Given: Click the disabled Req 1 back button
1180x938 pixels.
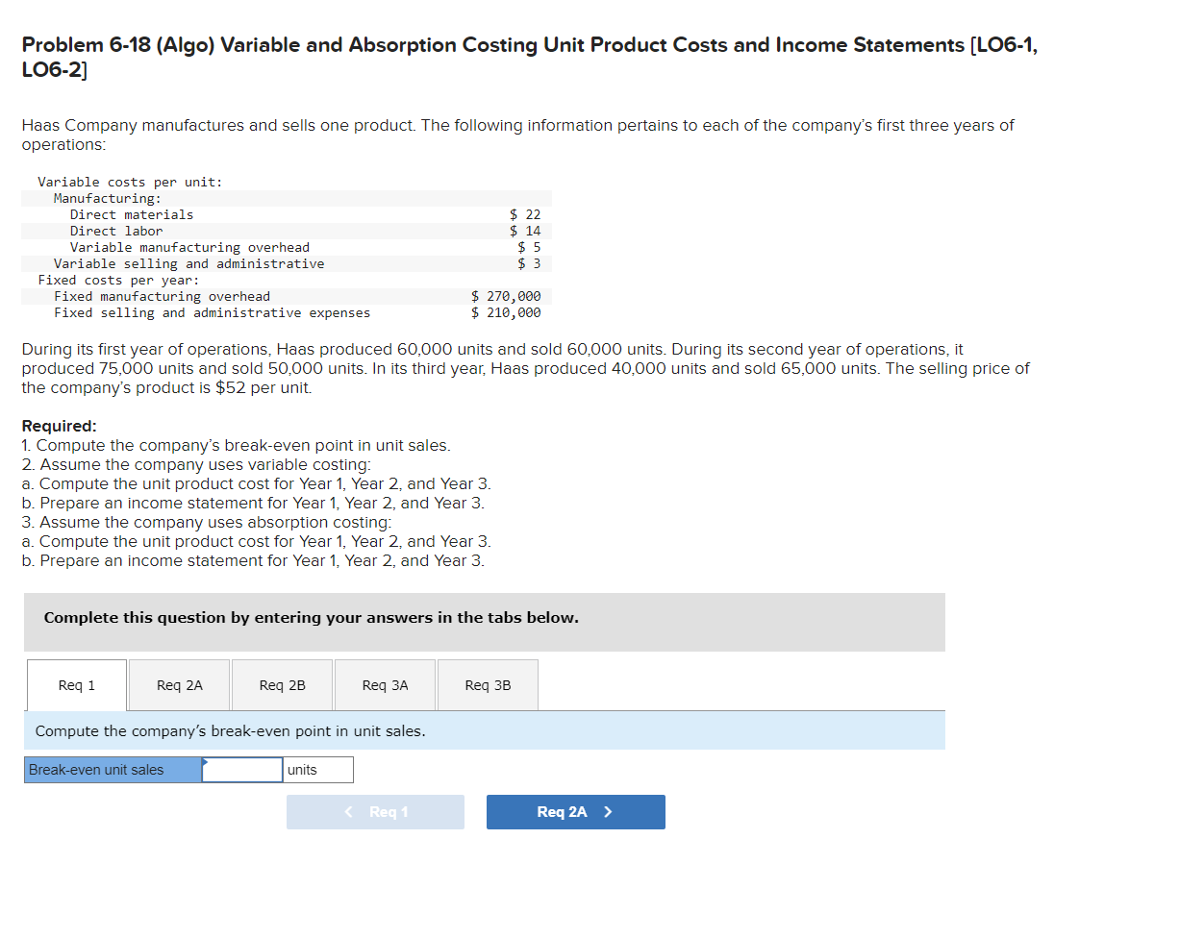Looking at the screenshot, I should coord(376,811).
